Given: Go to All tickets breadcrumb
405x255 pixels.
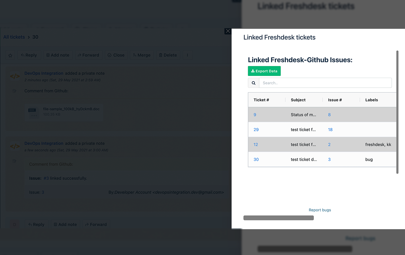Looking at the screenshot, I should click(x=14, y=37).
